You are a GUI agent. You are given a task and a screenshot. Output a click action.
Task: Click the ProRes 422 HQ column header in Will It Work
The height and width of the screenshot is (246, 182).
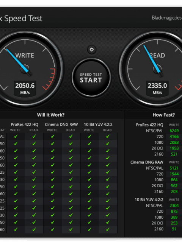[x=25, y=125]
